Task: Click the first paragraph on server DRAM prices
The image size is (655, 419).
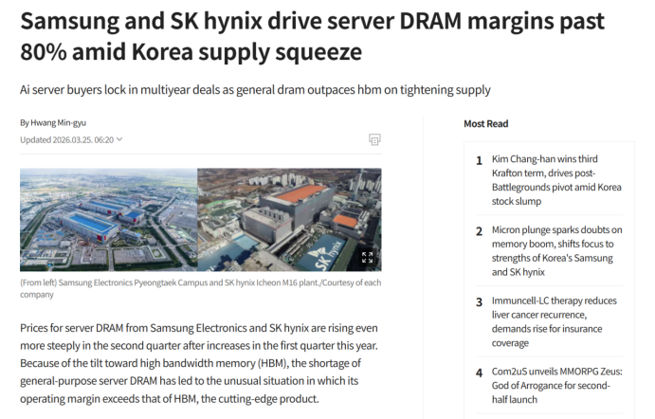Action: (x=199, y=363)
